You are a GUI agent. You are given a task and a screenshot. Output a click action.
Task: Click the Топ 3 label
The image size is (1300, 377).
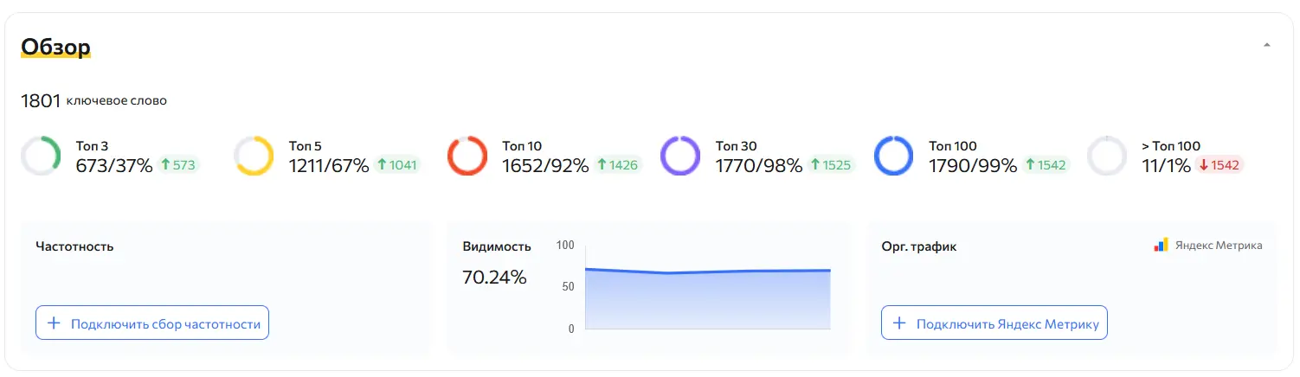pyautogui.click(x=92, y=146)
